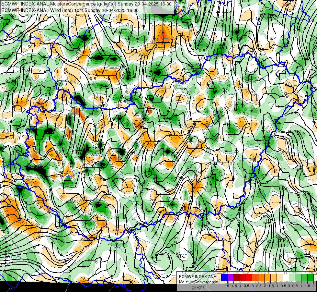The height and width of the screenshot is (292, 317).
Task: Click legend label ECMWF-INDEX-ANAL
Action: (x=198, y=277)
